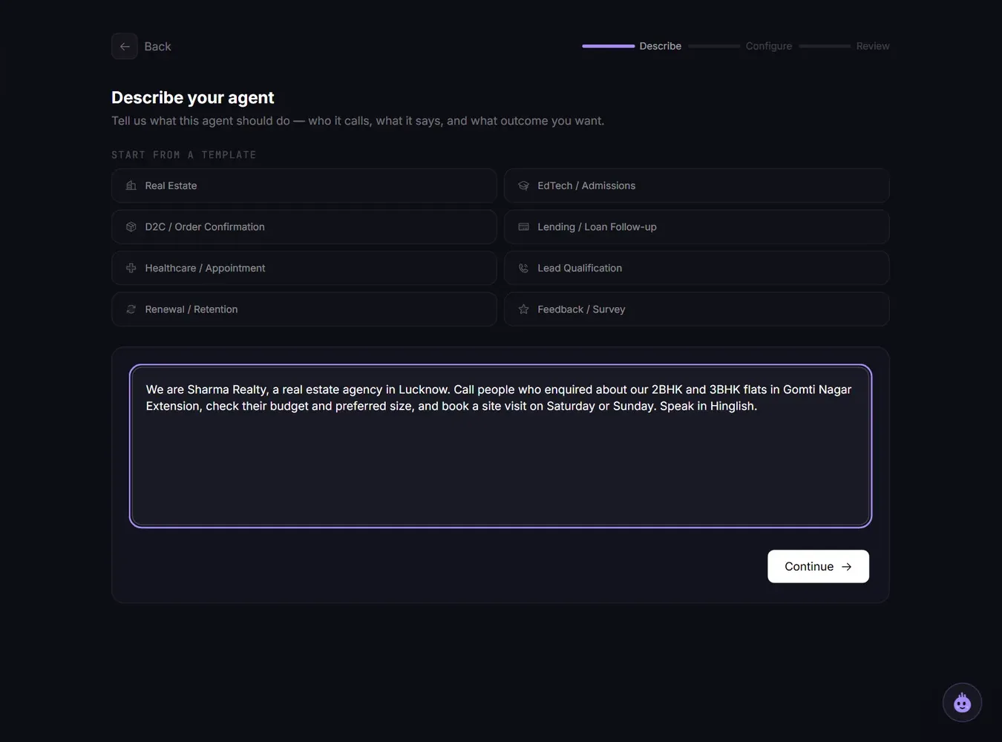Click the "Tell us what this agent should do" subtitle
Screen dimensions: 1002x742
pos(358,121)
